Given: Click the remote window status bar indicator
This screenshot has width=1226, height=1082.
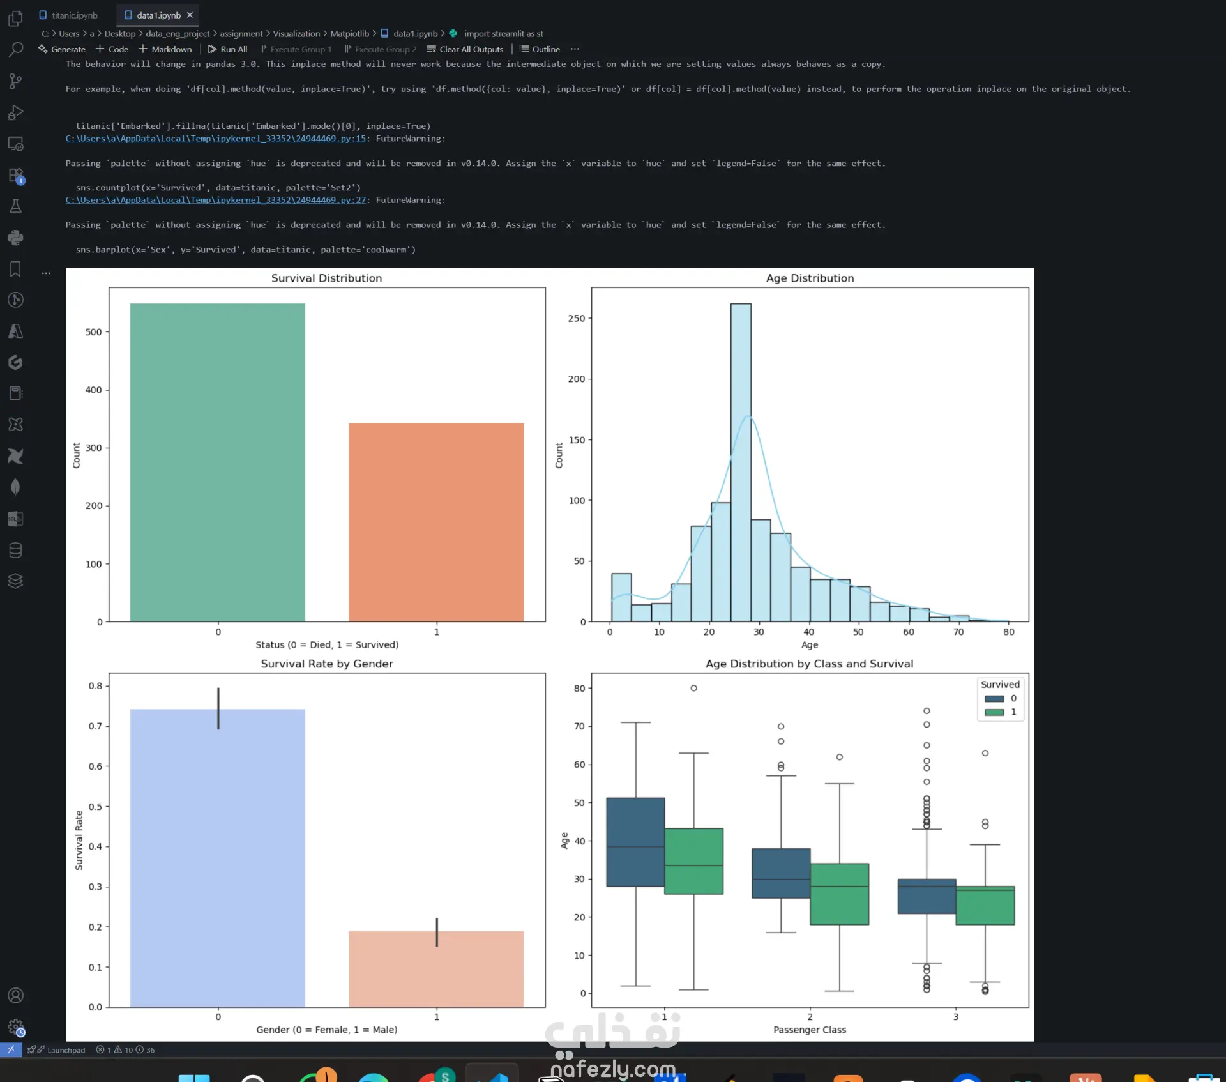Looking at the screenshot, I should coord(11,1049).
